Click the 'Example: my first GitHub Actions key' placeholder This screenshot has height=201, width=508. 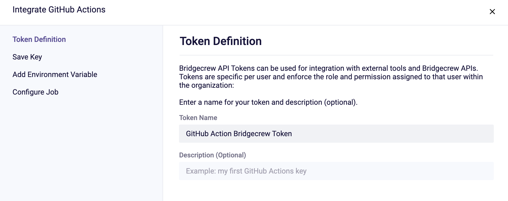click(x=246, y=171)
